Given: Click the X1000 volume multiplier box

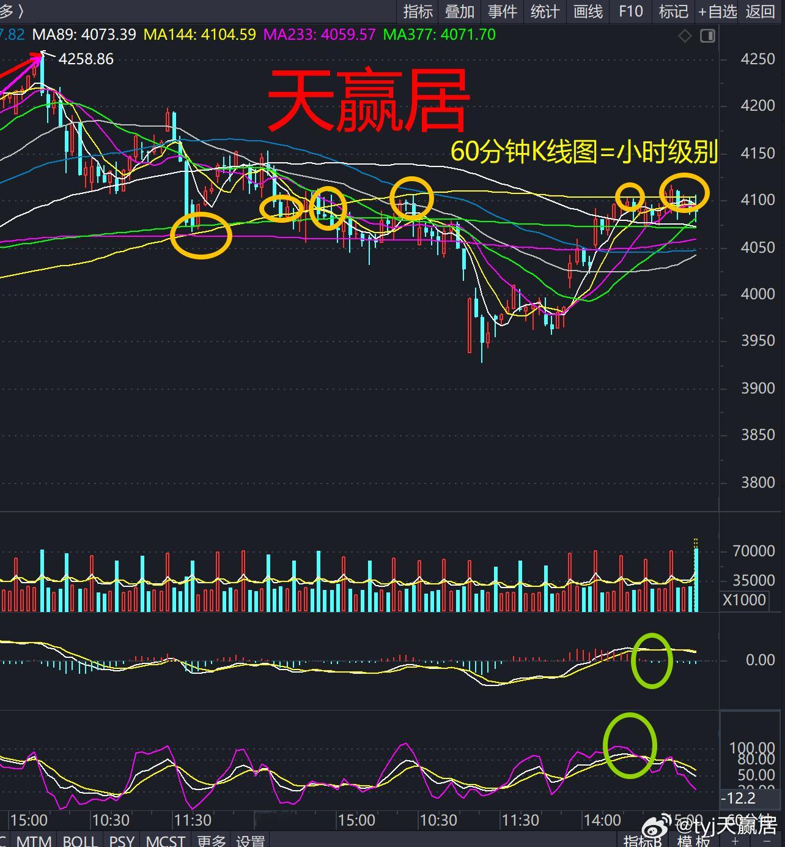Looking at the screenshot, I should coord(744,600).
